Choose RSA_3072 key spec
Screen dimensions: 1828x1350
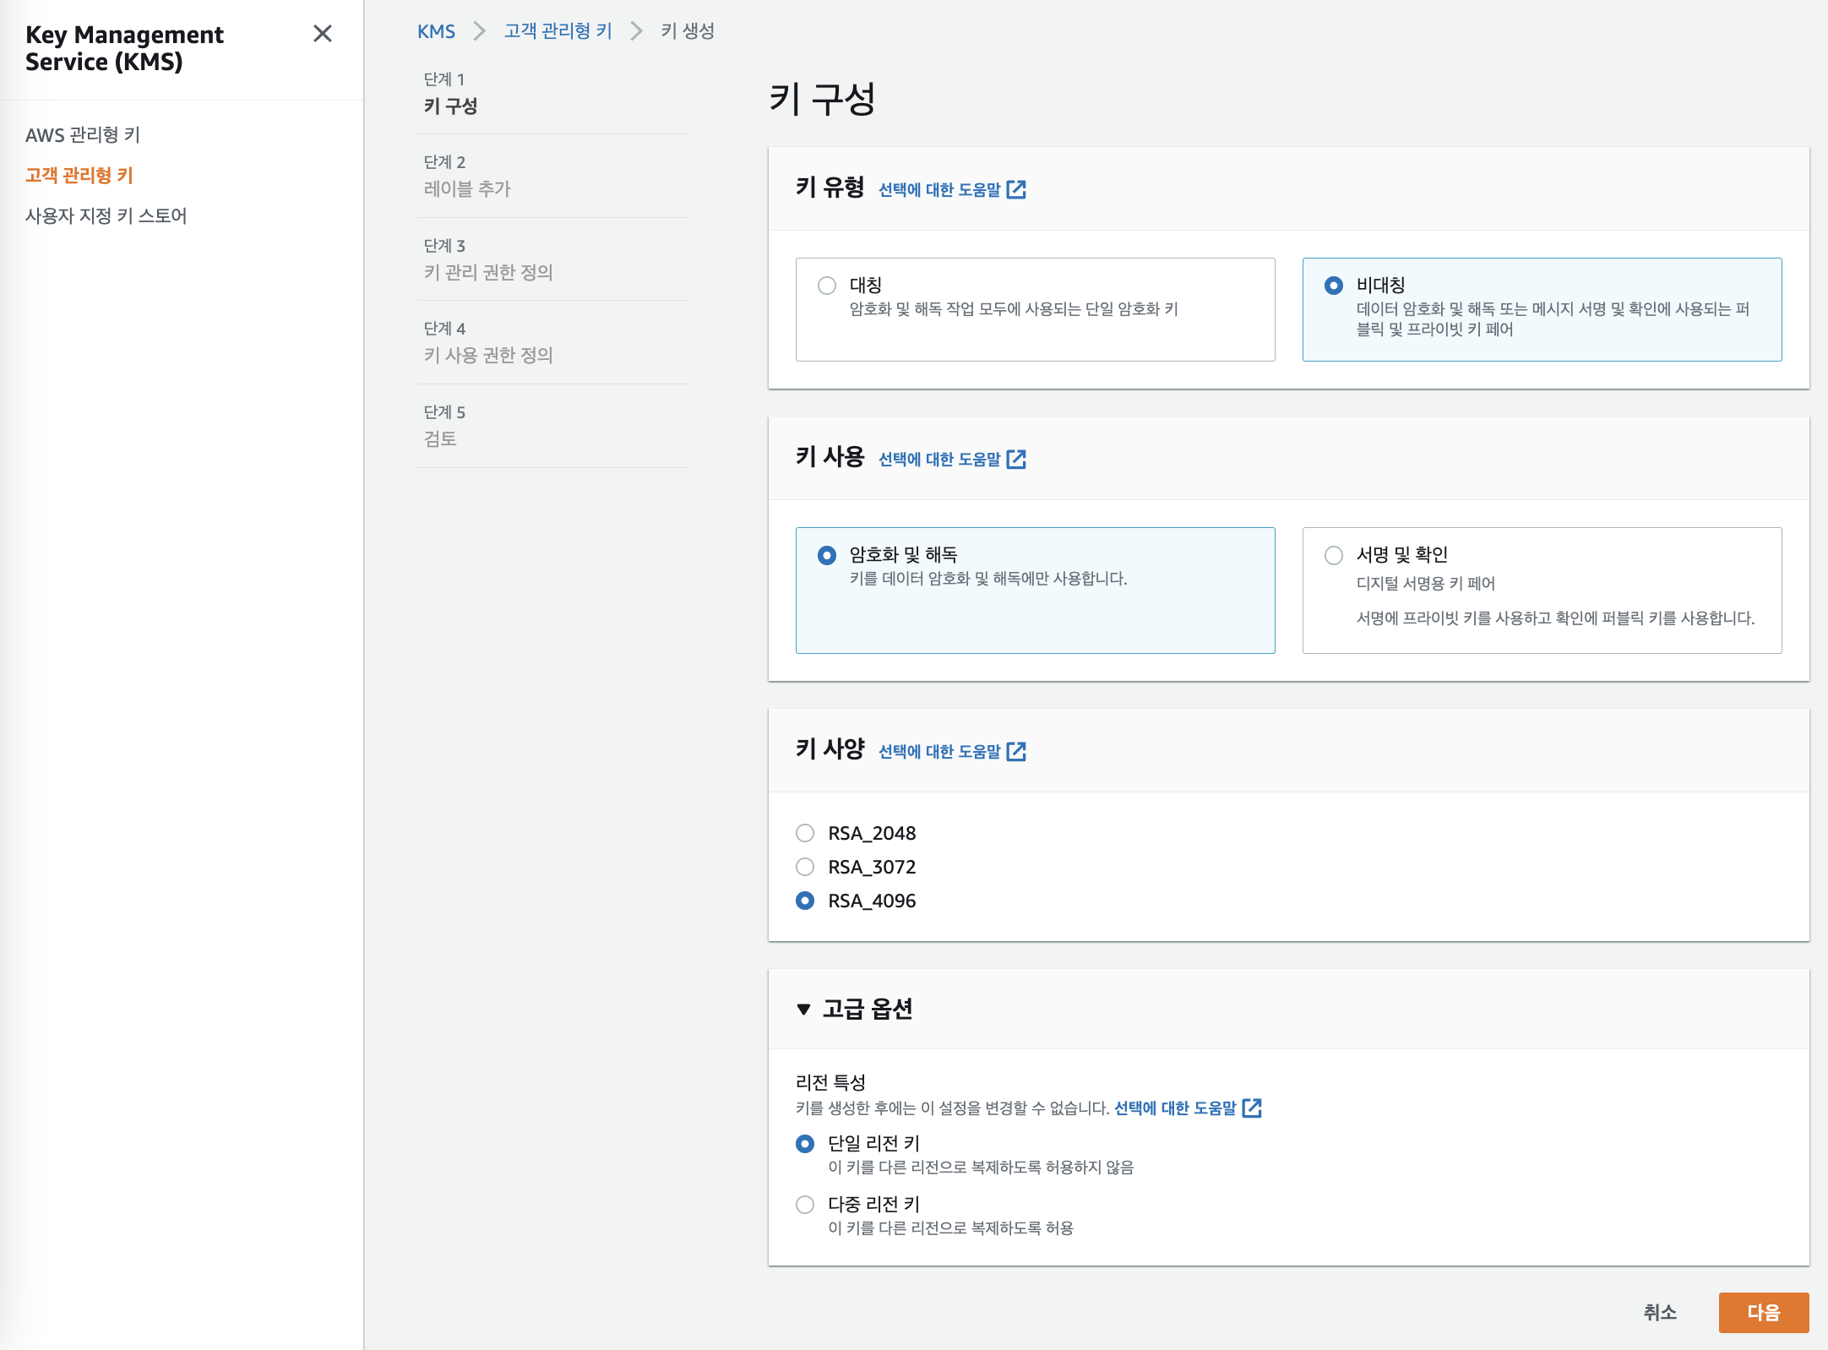click(805, 867)
